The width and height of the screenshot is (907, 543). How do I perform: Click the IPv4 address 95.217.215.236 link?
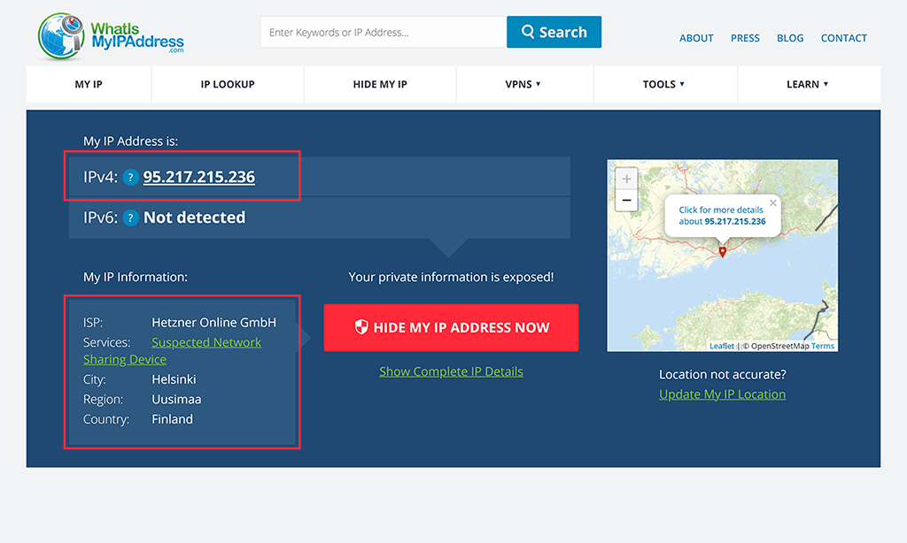click(199, 177)
